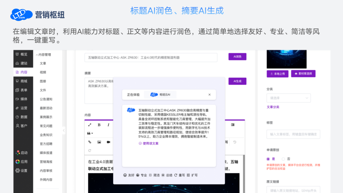Click the 原文链接 input field
This screenshot has width=343, height=193.
293,190
